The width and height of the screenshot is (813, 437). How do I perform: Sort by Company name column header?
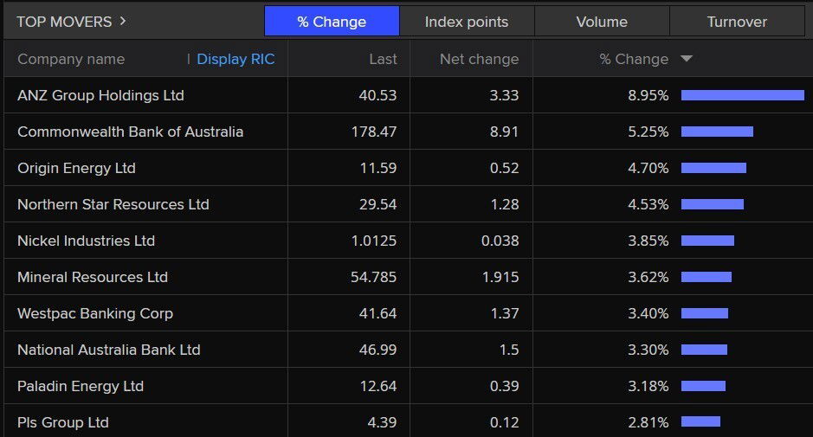coord(71,59)
